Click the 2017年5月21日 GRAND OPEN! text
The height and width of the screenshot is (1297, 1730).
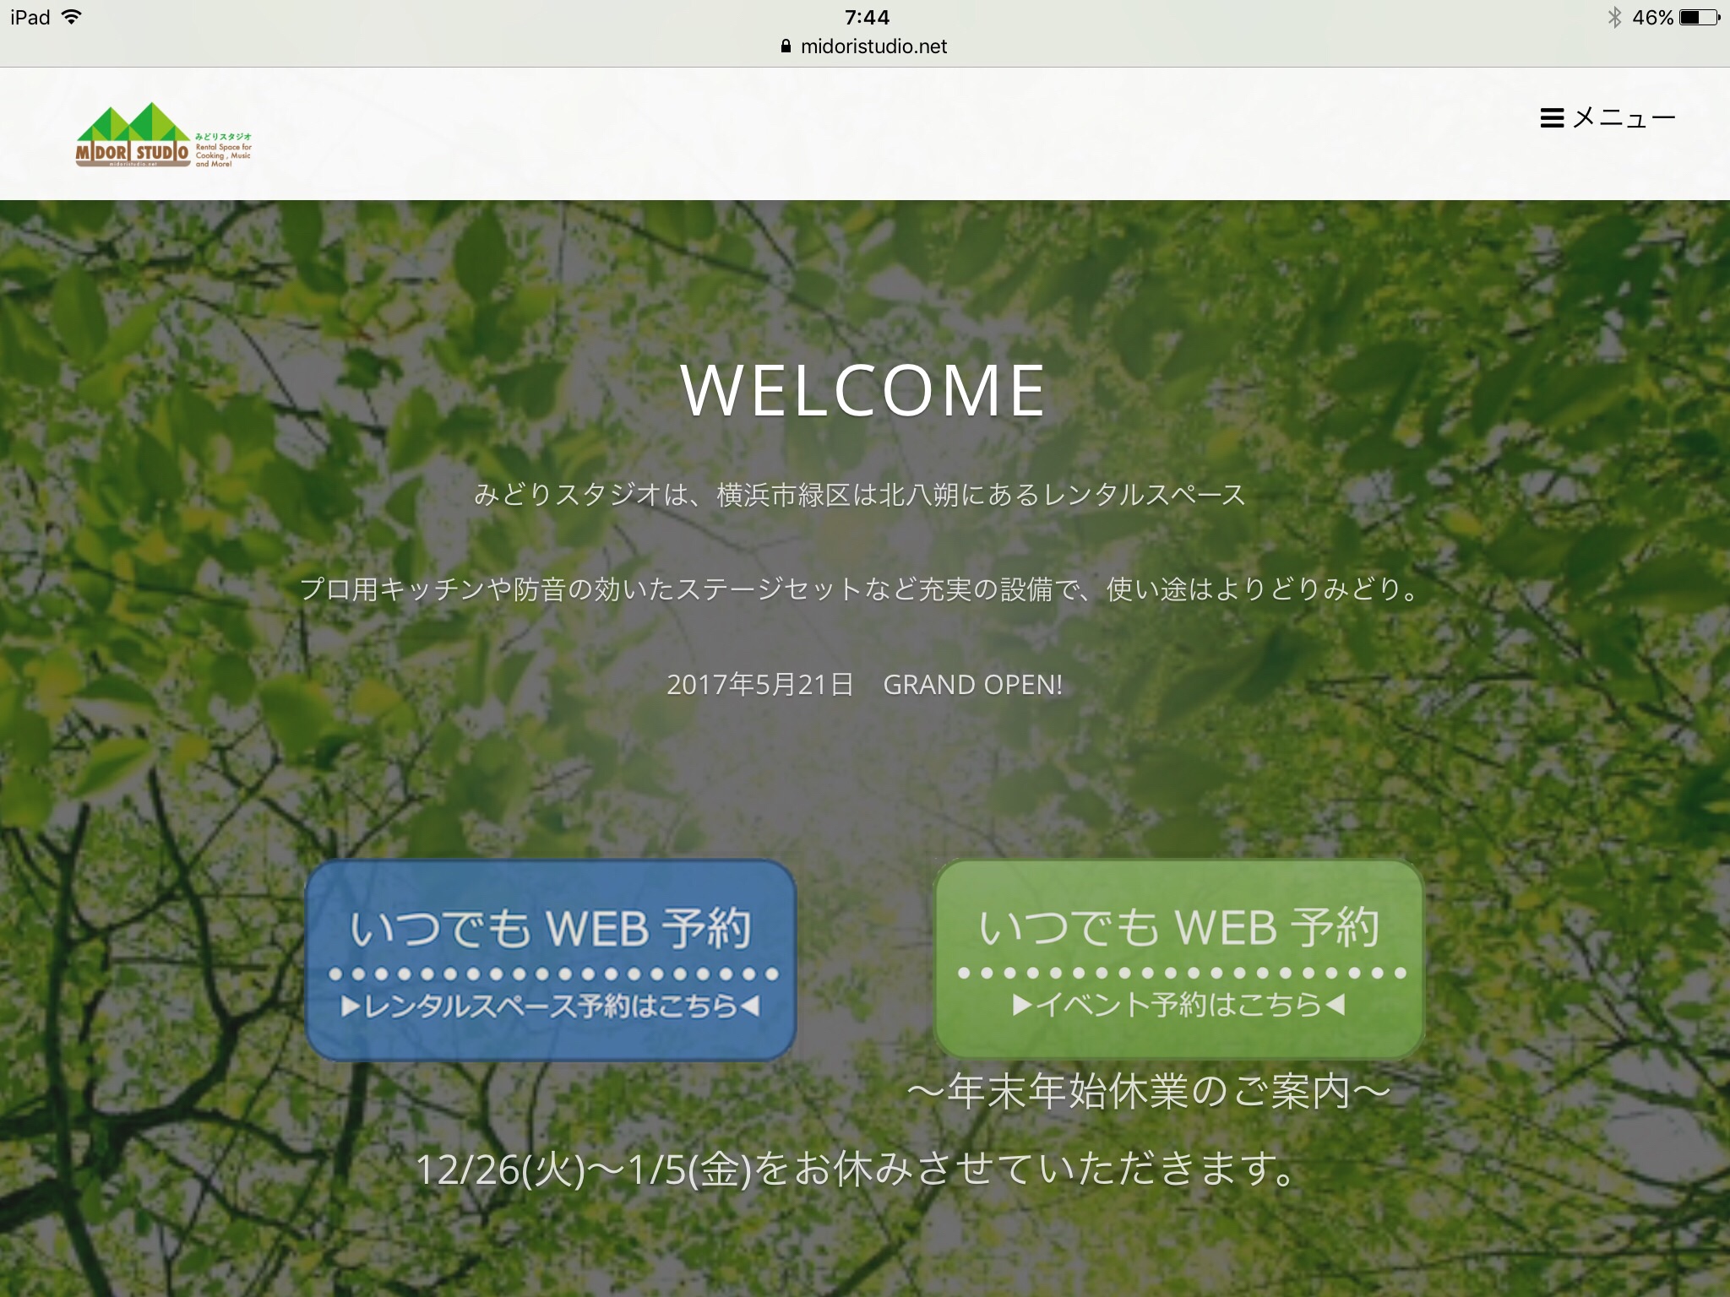pyautogui.click(x=863, y=684)
